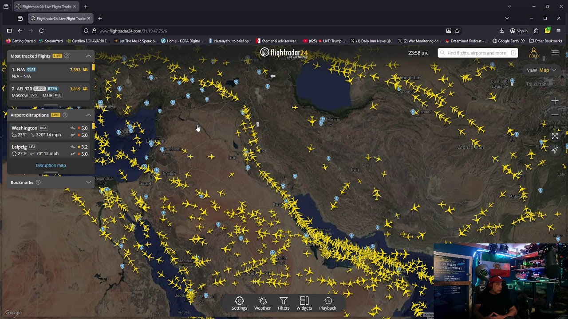This screenshot has height=319, width=568.
Task: Show more bookmarks chevron in toolbar
Action: [x=523, y=41]
